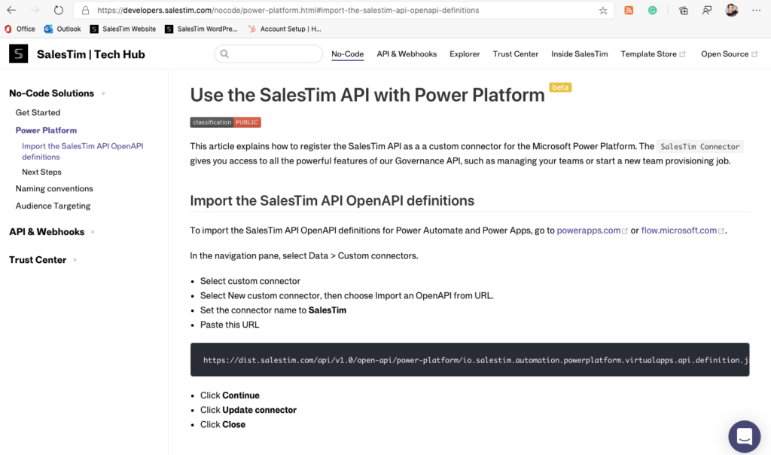The image size is (771, 455).
Task: Open the Office bookmark
Action: coord(20,29)
